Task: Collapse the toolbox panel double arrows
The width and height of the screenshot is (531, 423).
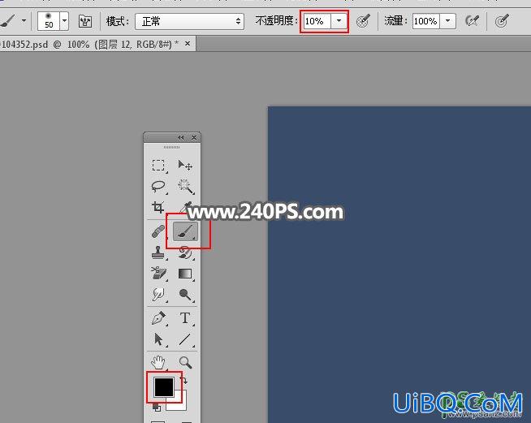Action: (x=181, y=137)
